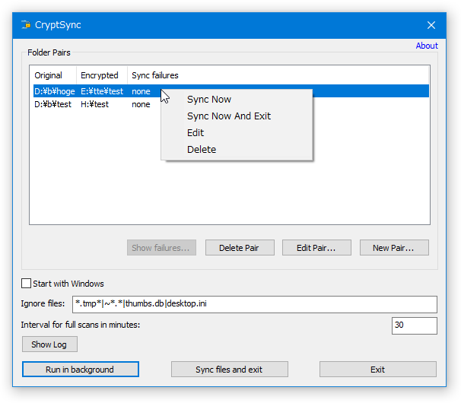Open the Edit Pair... dialog
This screenshot has width=461, height=403.
tap(316, 247)
